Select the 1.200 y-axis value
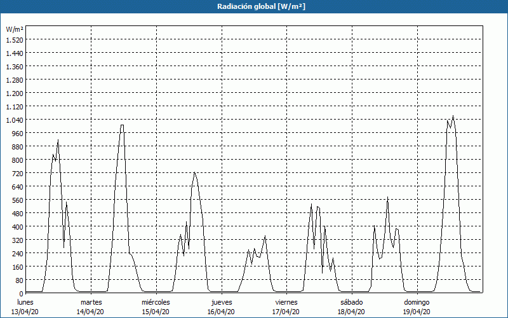The height and width of the screenshot is (318, 508). [x=15, y=93]
